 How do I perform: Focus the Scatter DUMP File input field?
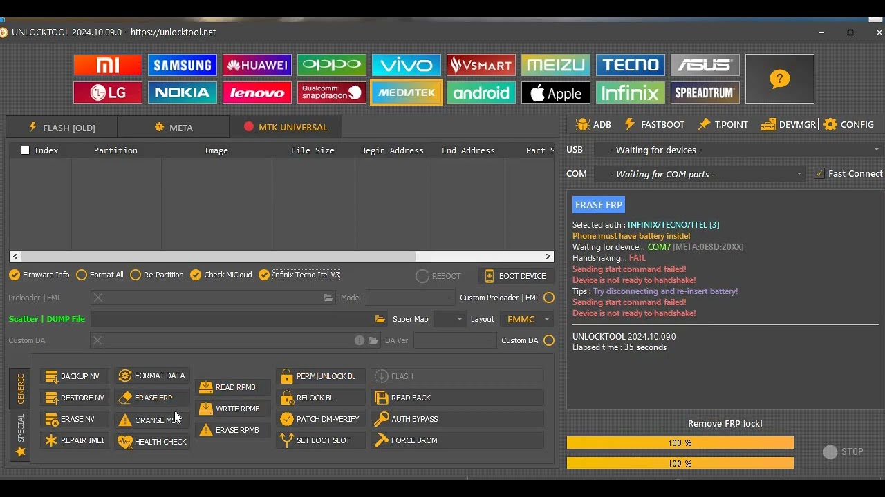232,319
